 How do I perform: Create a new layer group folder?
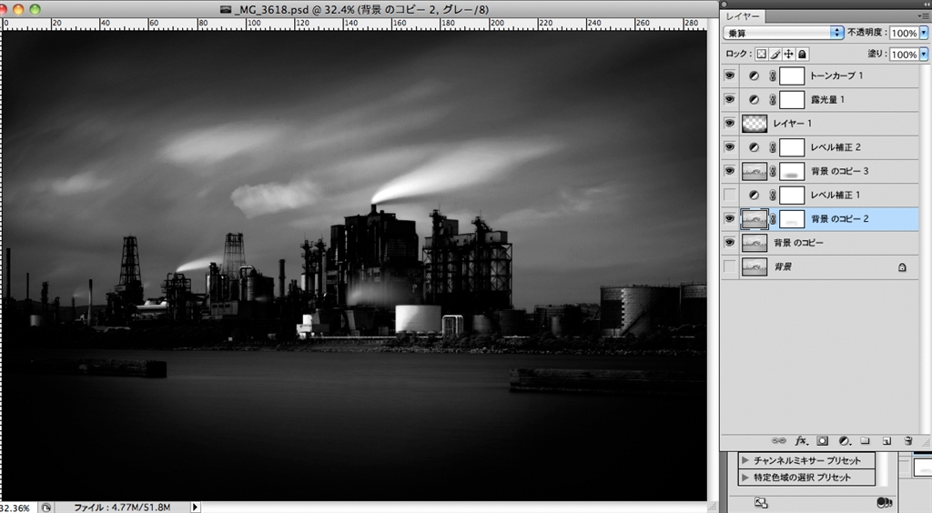click(865, 440)
